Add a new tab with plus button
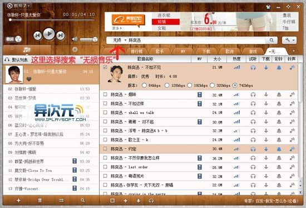Viewport: 306px width, 208px height. tap(294, 51)
